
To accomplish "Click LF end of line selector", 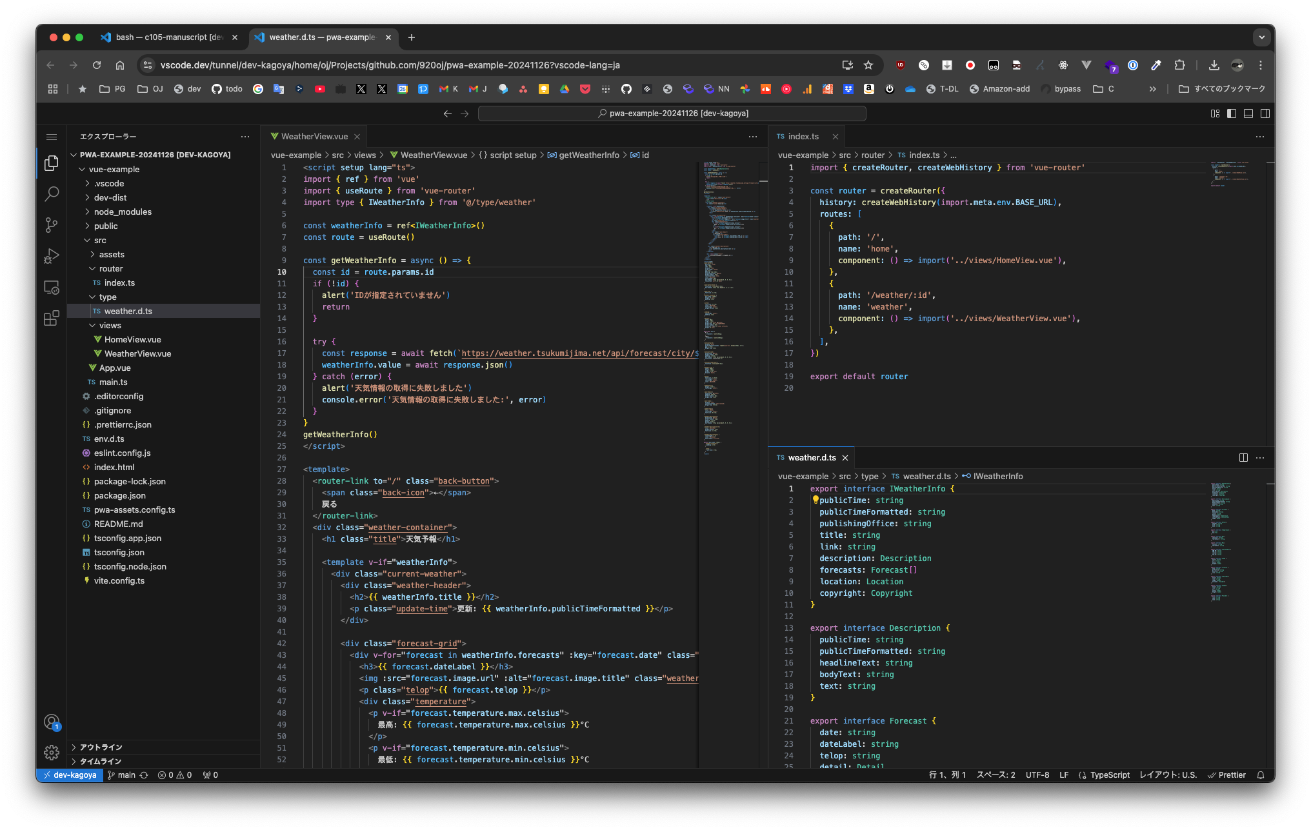I will coord(1064,775).
